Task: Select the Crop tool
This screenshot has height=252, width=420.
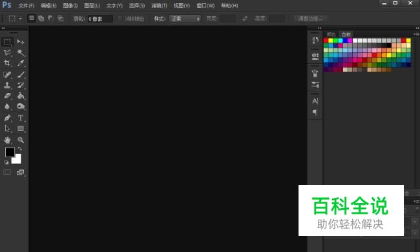Action: (7, 63)
